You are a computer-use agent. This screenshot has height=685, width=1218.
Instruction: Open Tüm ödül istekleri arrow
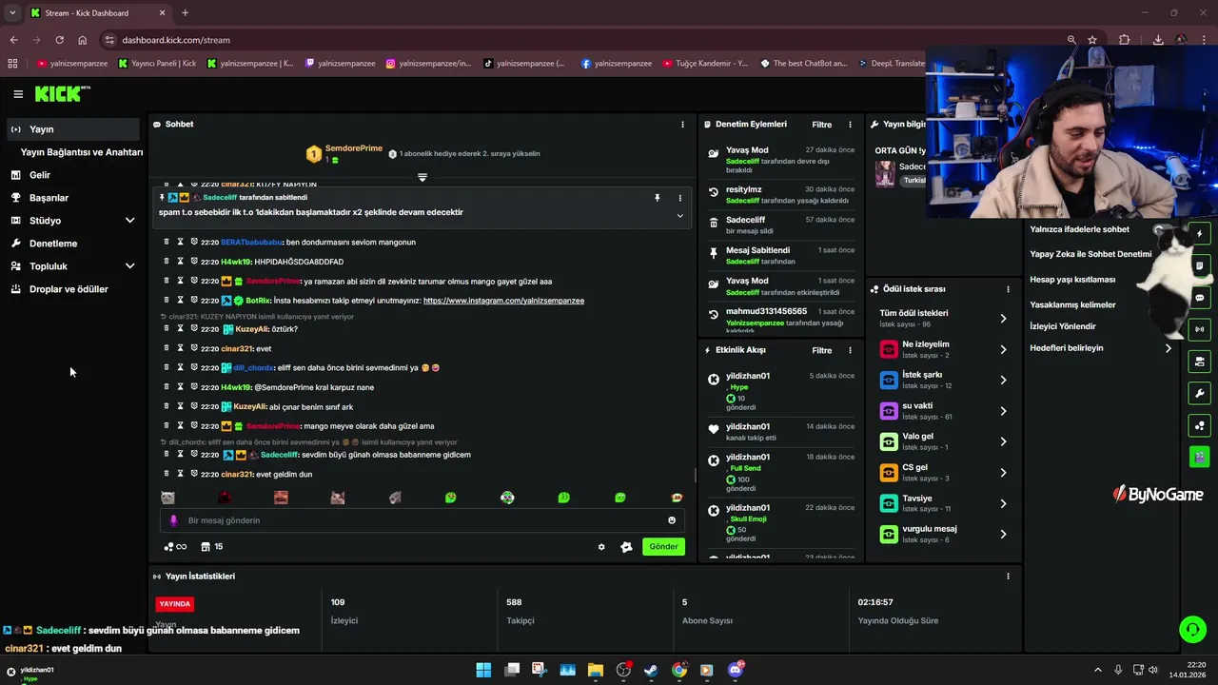[x=1003, y=319]
